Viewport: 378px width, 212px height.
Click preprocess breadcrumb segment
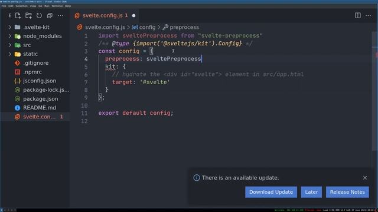184,27
